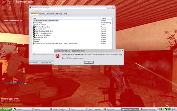Viewport: 177px width, 111px height.
Task: Select the Networking tab
Action: 59,13
